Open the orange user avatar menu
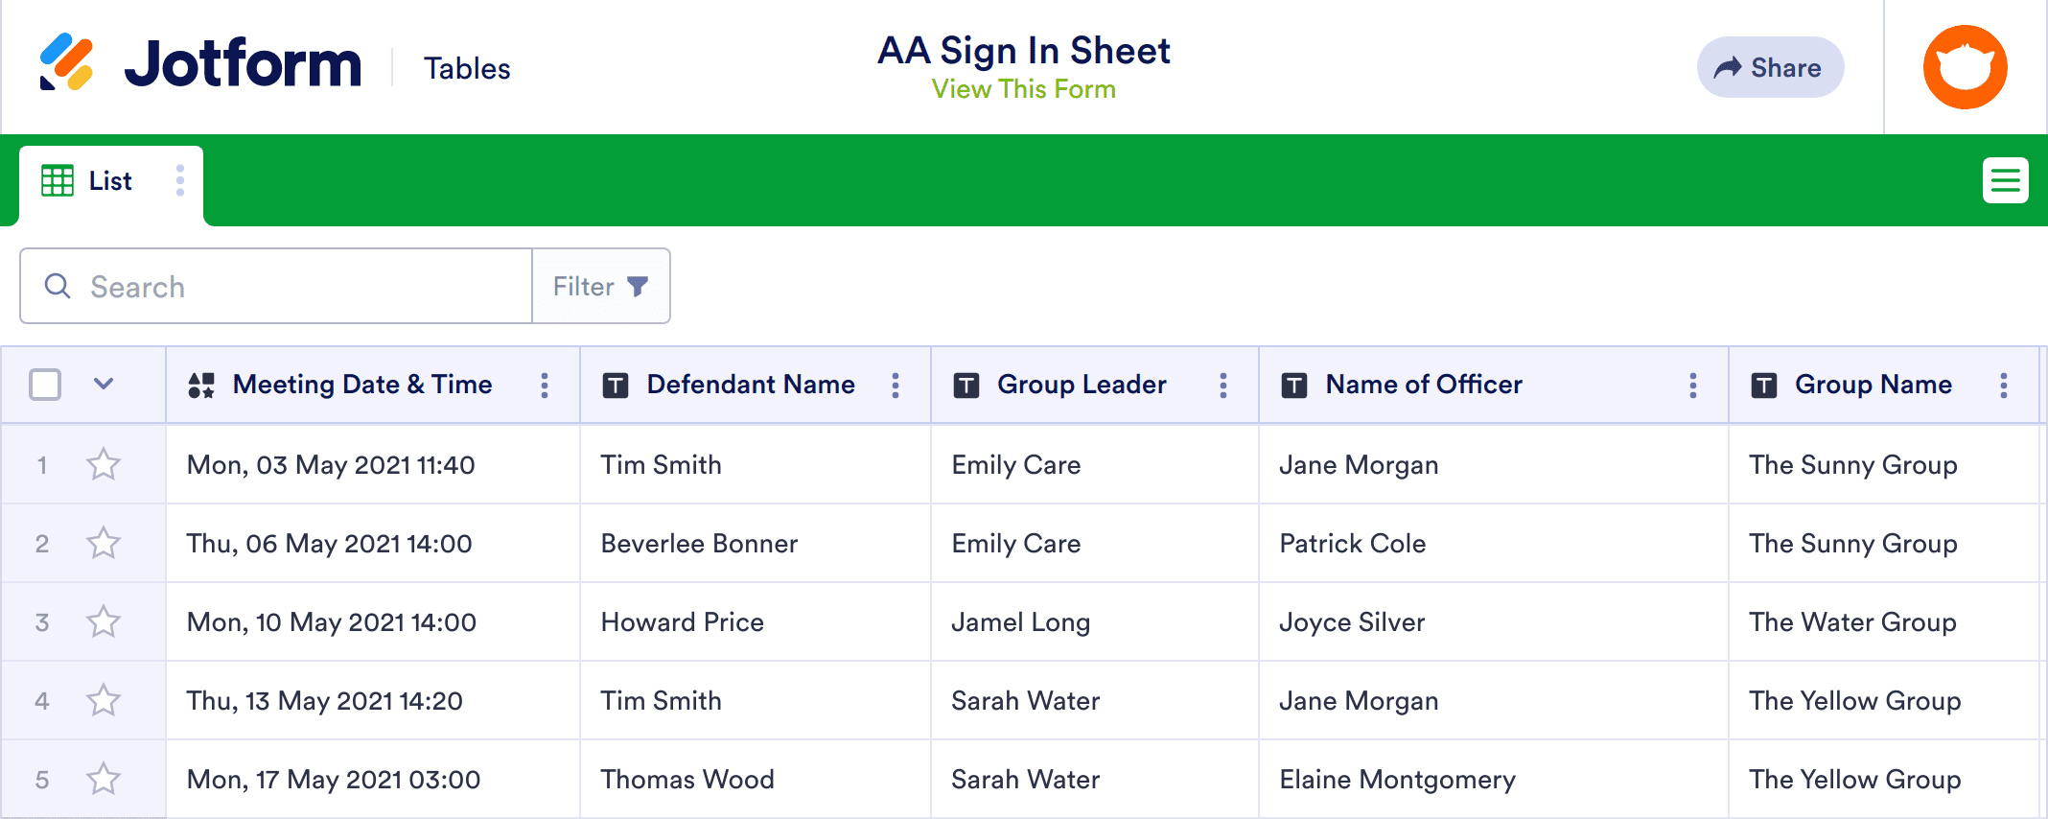The image size is (2048, 819). click(x=1965, y=67)
